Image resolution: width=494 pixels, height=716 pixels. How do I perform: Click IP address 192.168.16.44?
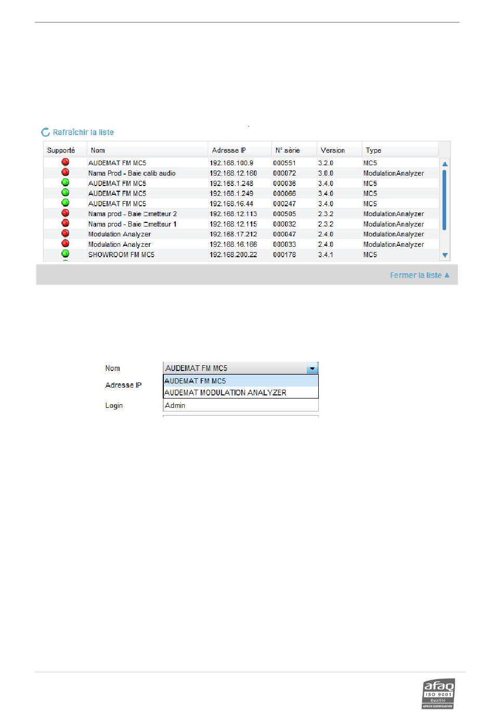[231, 204]
